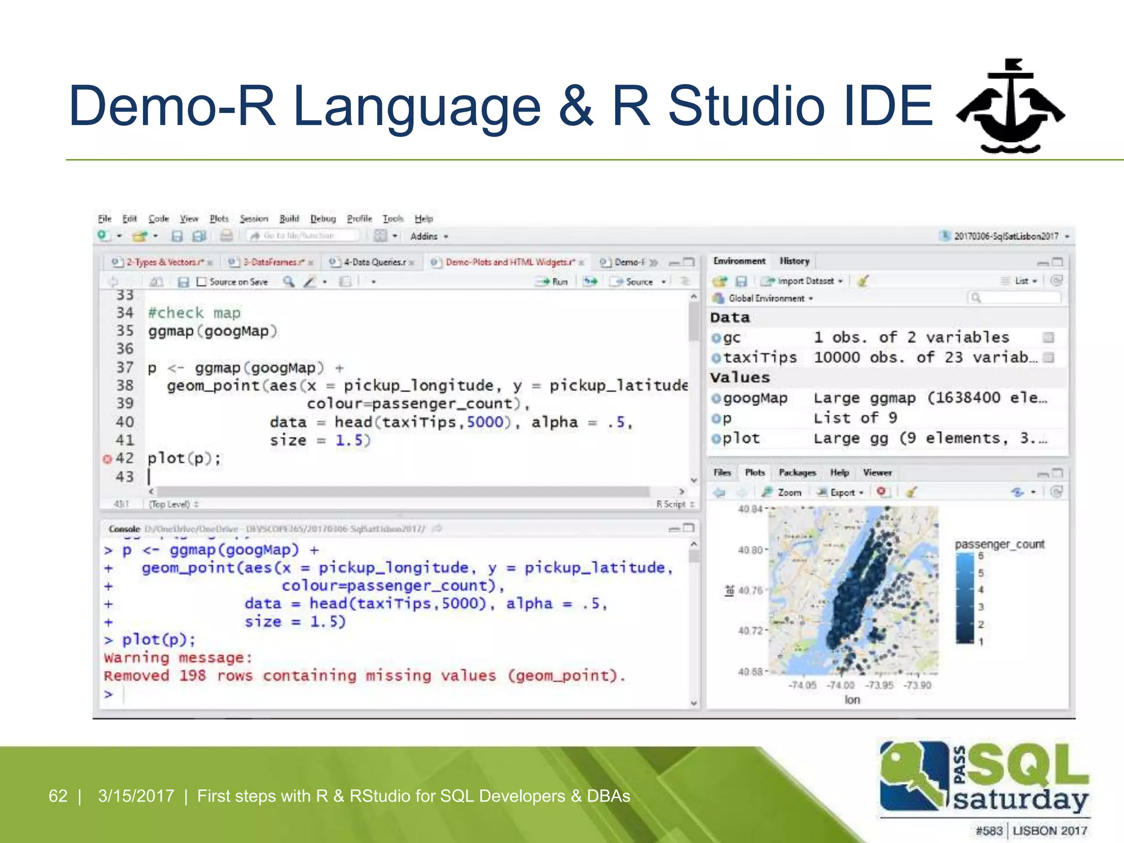This screenshot has width=1124, height=843.
Task: Click the breakpoint marker on line 42
Action: click(108, 459)
